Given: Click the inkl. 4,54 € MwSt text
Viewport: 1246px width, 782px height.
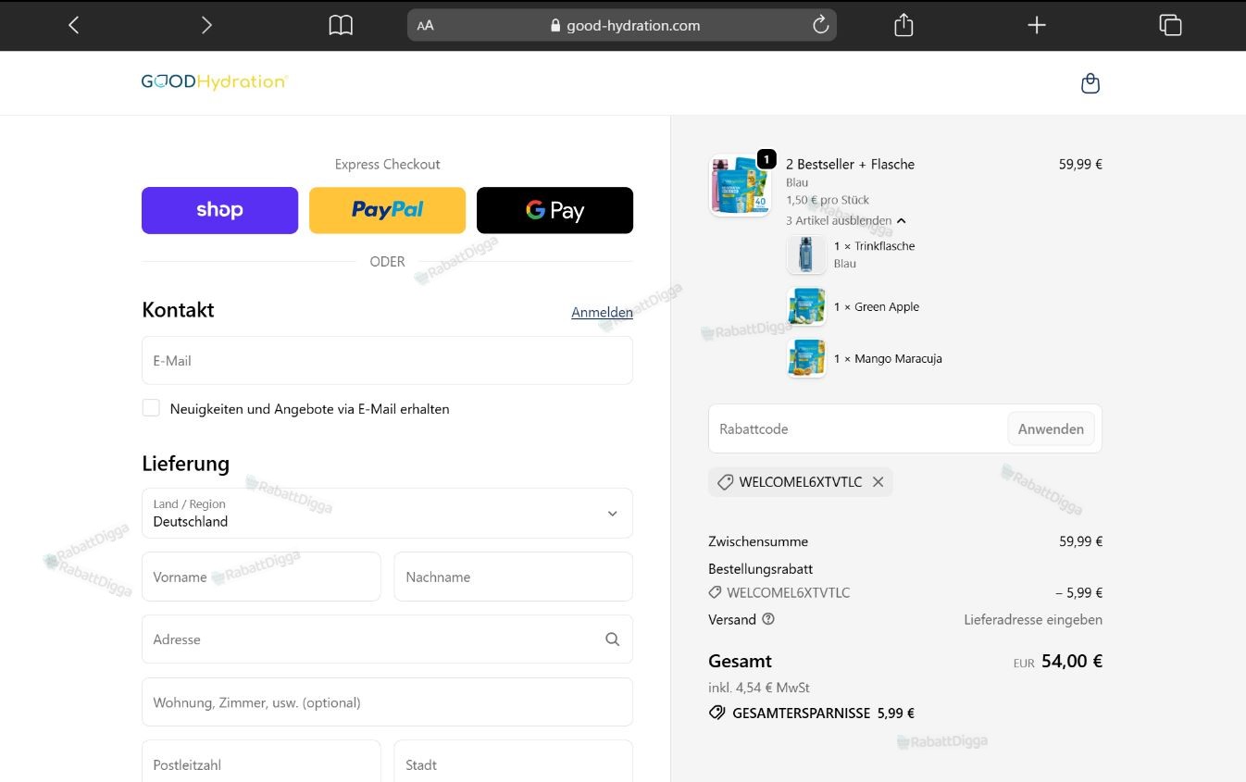Looking at the screenshot, I should [x=759, y=688].
